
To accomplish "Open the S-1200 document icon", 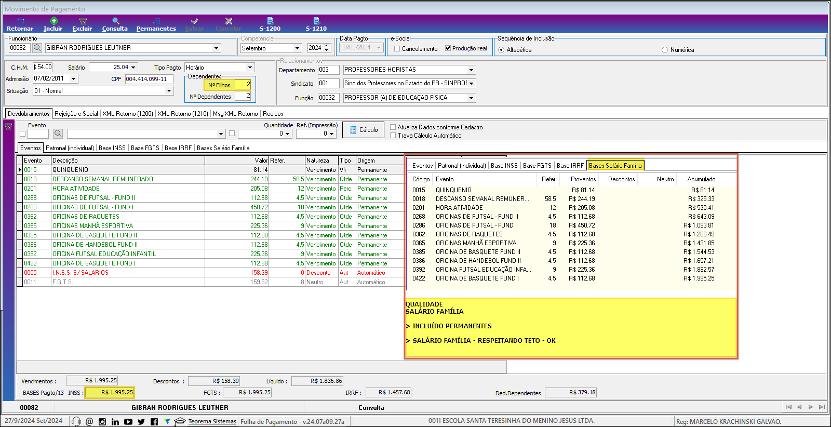I will (x=270, y=21).
